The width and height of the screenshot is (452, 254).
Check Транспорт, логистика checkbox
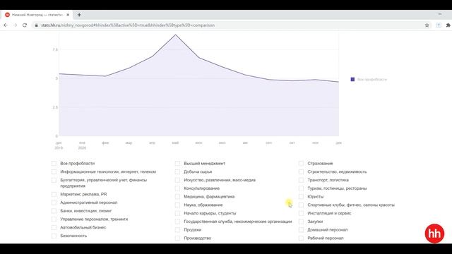coord(302,180)
